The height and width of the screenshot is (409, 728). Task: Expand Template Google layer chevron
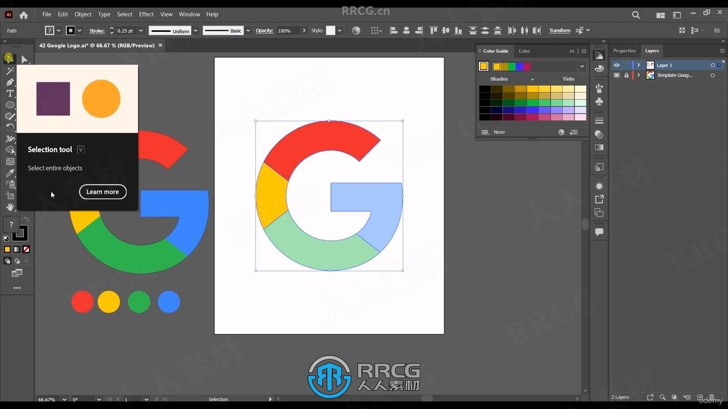[639, 75]
